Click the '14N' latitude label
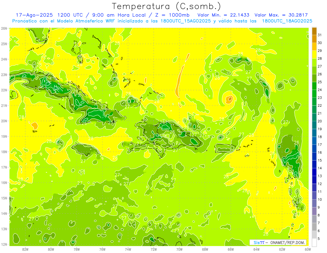 pos(4,213)
